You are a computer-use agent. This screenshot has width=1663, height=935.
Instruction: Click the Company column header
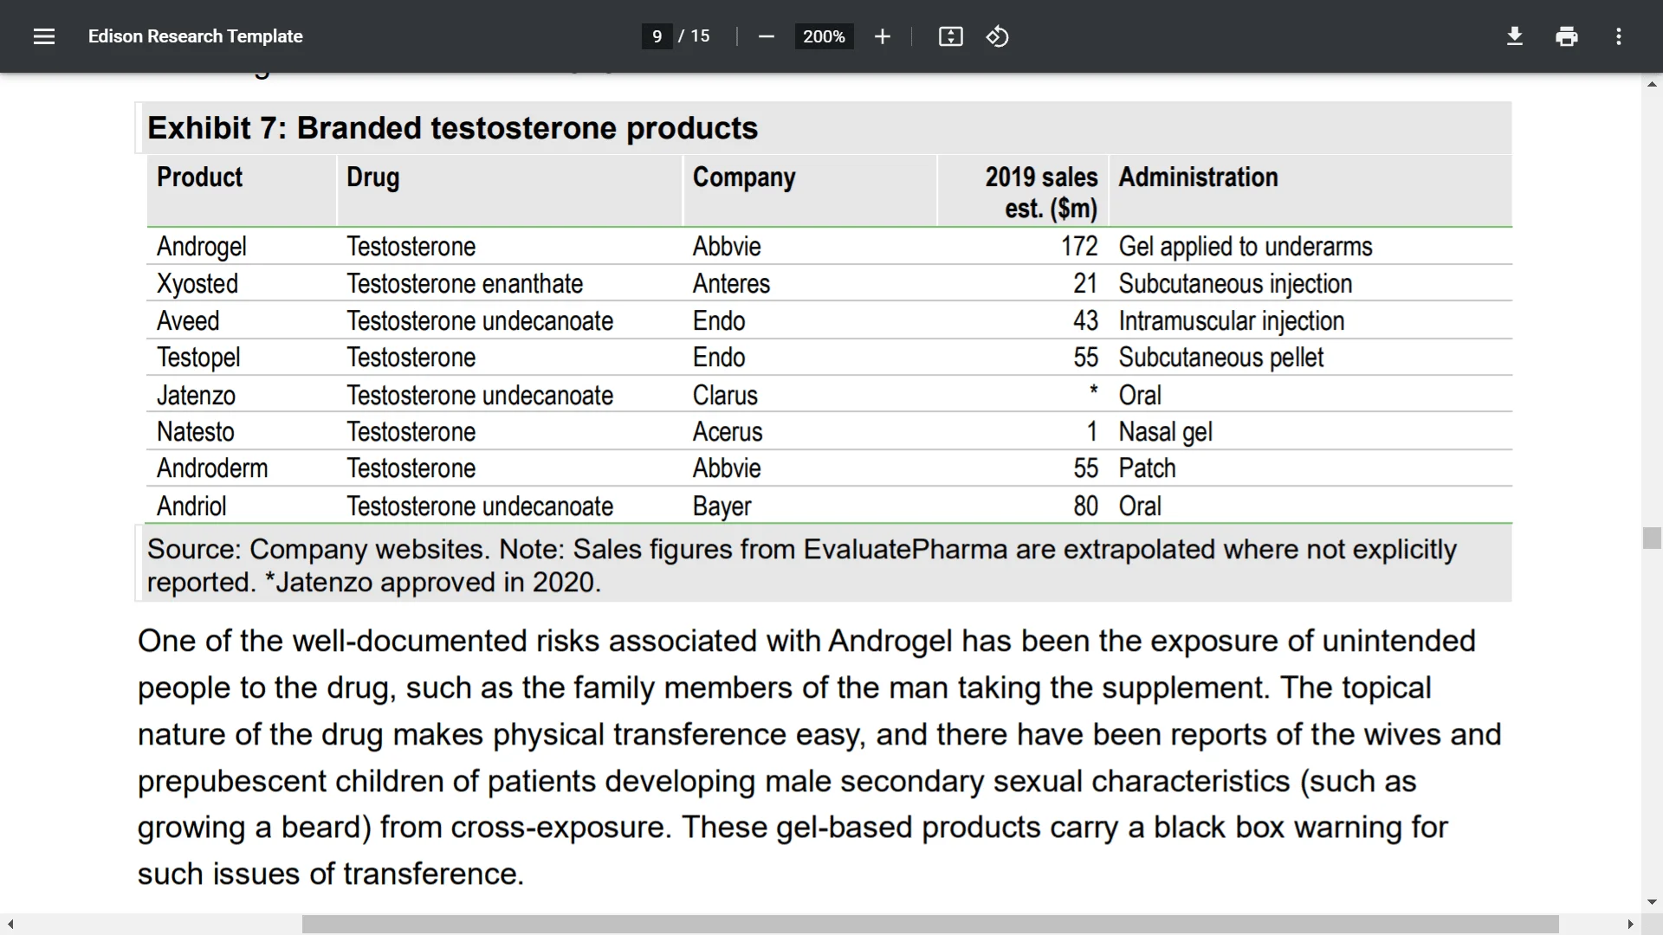[x=743, y=177]
